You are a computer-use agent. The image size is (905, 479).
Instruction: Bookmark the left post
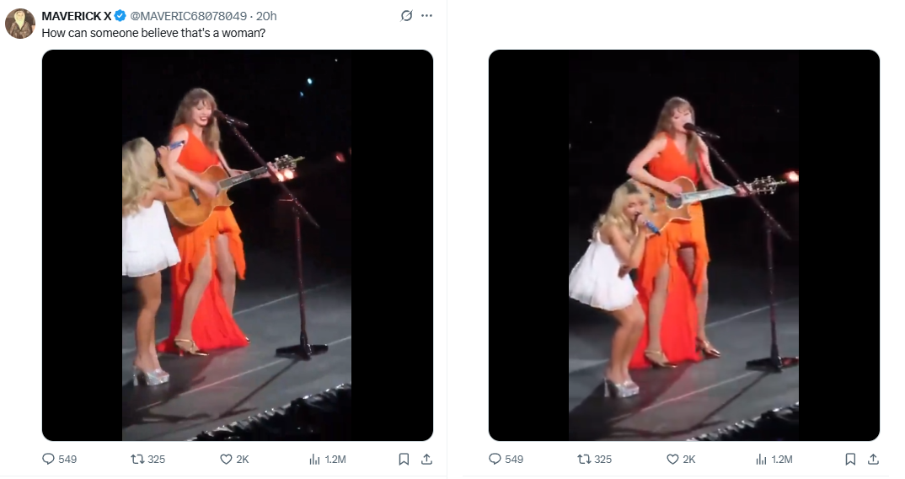(x=404, y=459)
